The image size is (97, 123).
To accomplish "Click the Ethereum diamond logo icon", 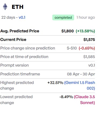I will [x=5, y=7].
